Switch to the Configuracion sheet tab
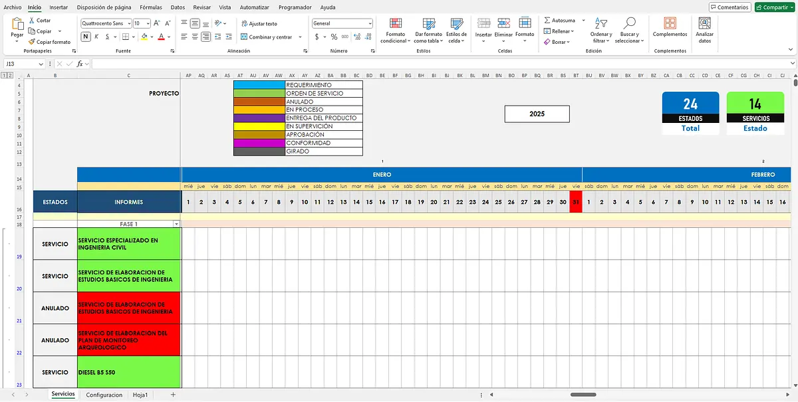The height and width of the screenshot is (402, 798). pyautogui.click(x=104, y=395)
